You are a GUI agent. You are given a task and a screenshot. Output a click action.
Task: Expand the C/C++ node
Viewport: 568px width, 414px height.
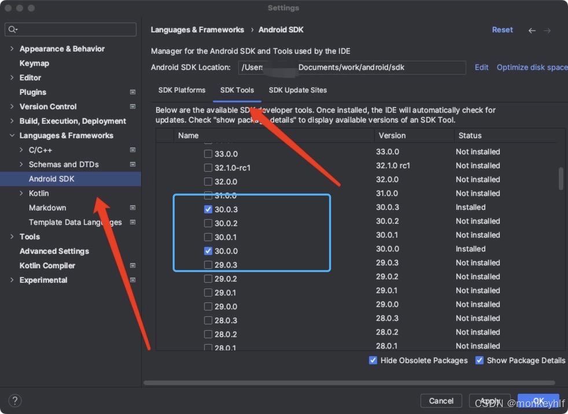pyautogui.click(x=21, y=150)
